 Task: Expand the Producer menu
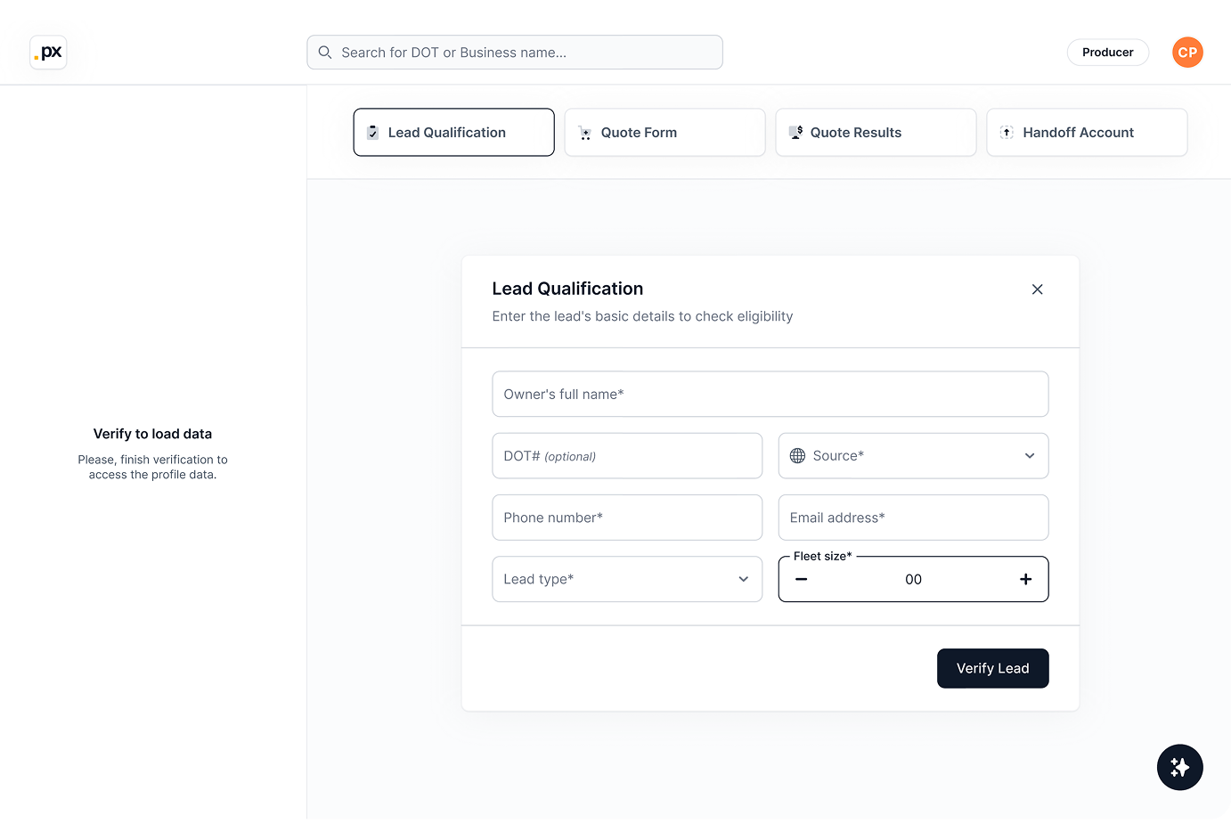(x=1107, y=52)
